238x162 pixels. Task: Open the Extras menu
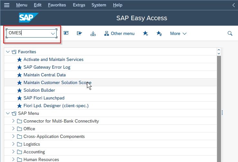pyautogui.click(x=79, y=5)
